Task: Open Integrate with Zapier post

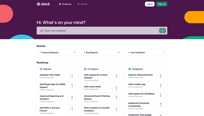Action: (50, 75)
